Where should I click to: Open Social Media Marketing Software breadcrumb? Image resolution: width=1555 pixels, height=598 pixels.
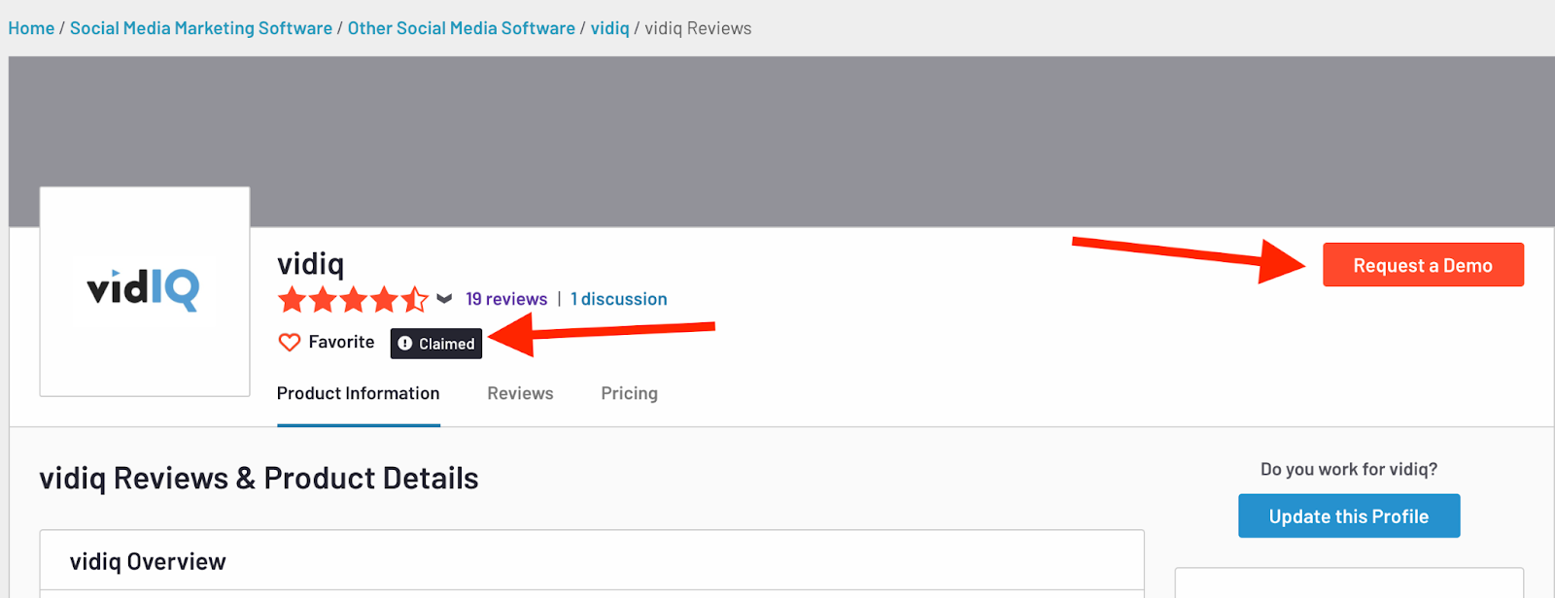coord(201,28)
